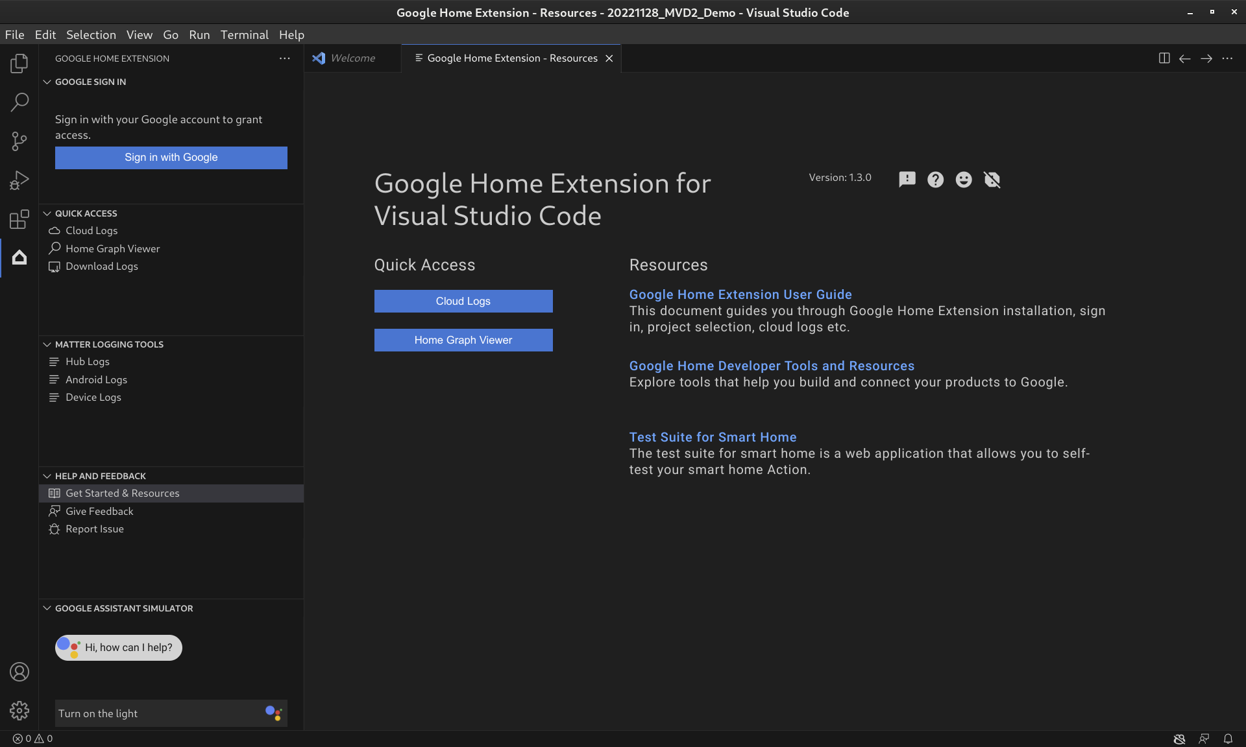Open the feedback/smiley face icon
1246x747 pixels.
pyautogui.click(x=963, y=179)
